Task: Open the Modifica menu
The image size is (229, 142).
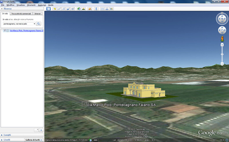Action: pos(10,5)
